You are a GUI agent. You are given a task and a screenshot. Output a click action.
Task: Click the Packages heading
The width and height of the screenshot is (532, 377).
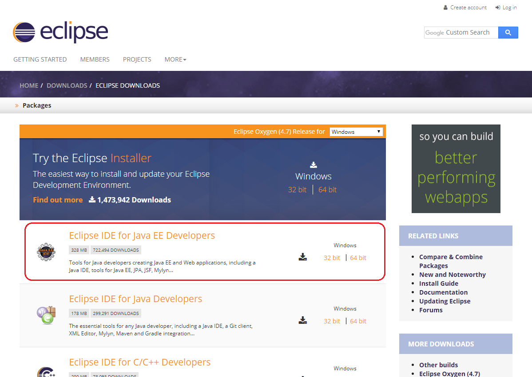coord(37,105)
